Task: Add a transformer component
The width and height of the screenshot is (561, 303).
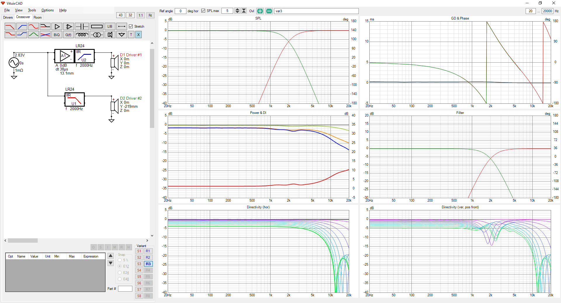Action: point(97,35)
